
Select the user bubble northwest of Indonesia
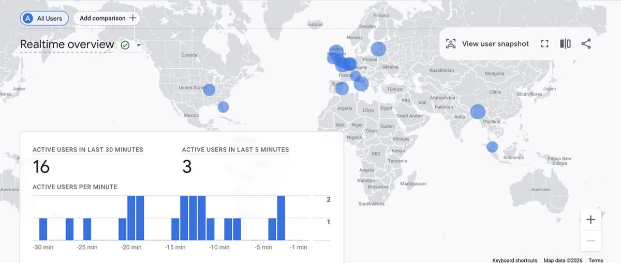[492, 147]
